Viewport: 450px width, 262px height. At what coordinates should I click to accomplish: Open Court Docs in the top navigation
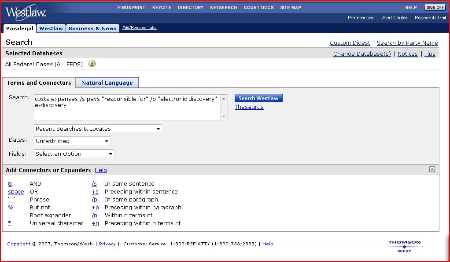[x=258, y=7]
